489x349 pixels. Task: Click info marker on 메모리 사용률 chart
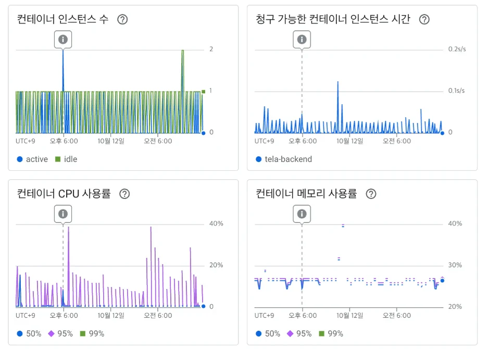[302, 214]
